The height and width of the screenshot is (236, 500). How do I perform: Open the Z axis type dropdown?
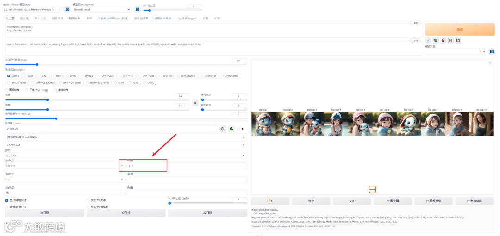65,193
